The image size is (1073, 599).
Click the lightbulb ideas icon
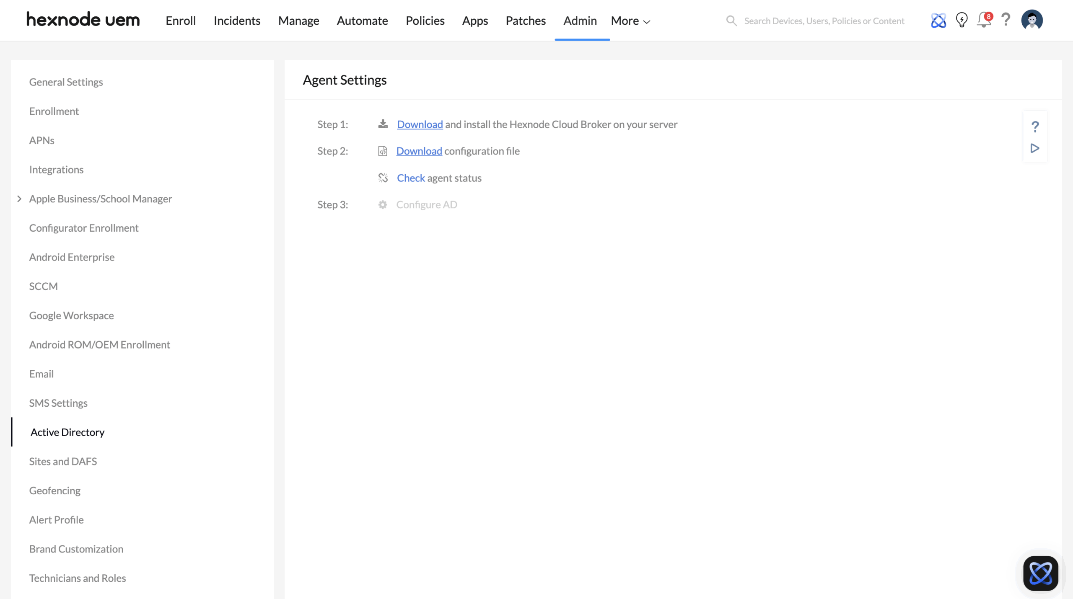(961, 20)
